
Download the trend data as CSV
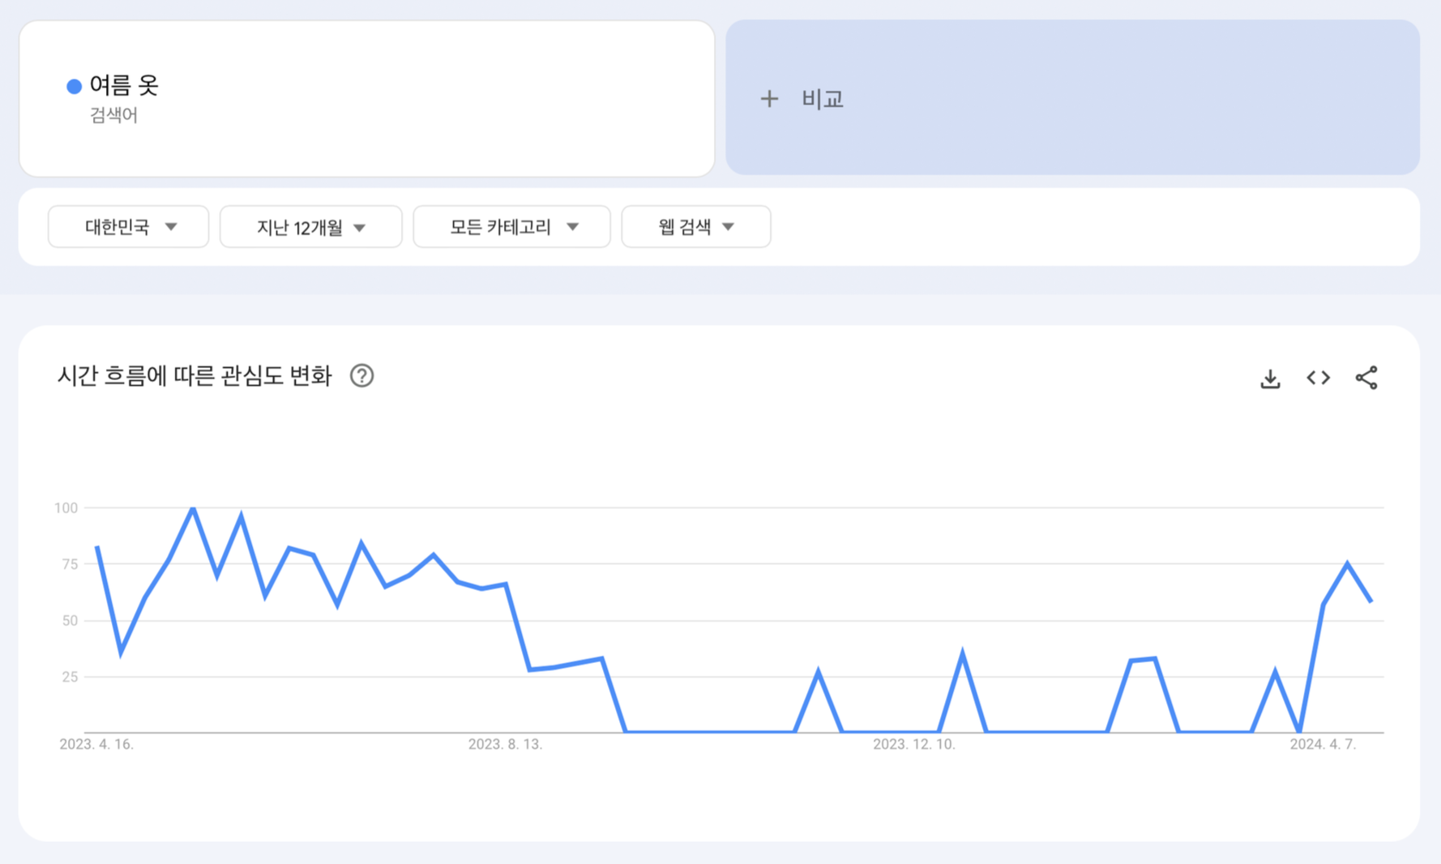(1270, 377)
